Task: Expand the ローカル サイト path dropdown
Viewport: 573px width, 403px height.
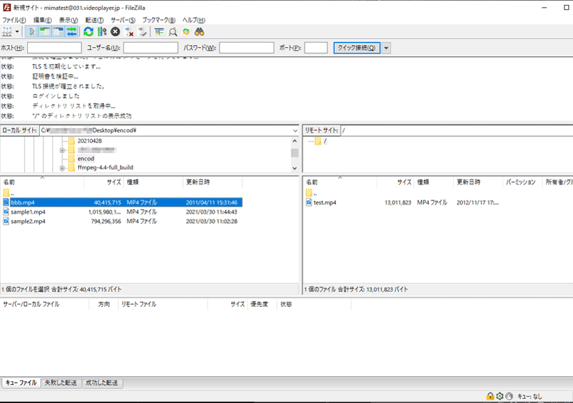Action: (295, 130)
